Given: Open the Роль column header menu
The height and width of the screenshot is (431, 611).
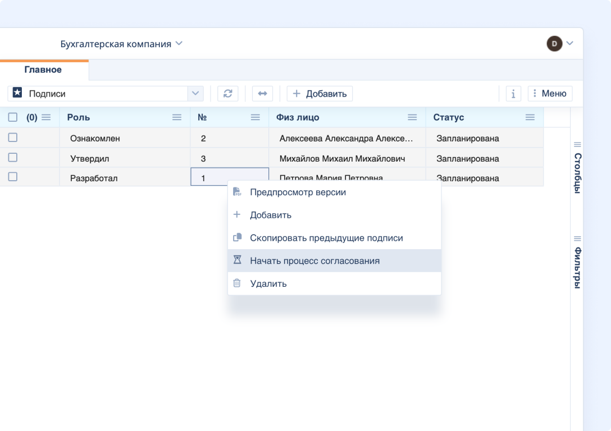Looking at the screenshot, I should (x=176, y=117).
